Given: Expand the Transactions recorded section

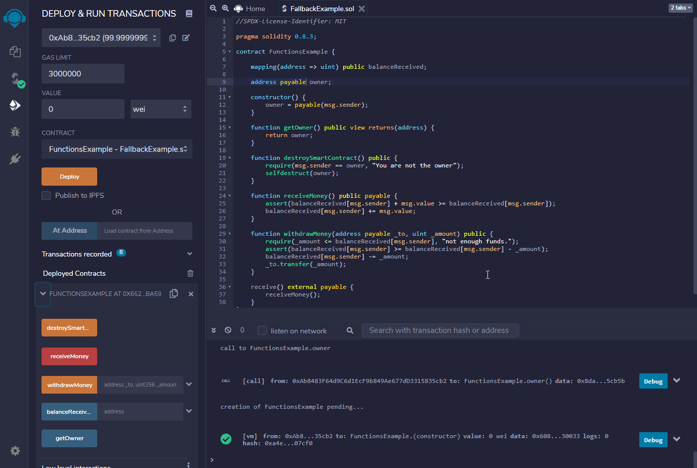Looking at the screenshot, I should [x=190, y=254].
